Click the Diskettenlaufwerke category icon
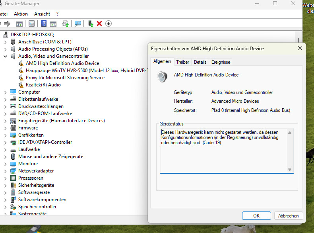314x233 pixels. pos(13,99)
